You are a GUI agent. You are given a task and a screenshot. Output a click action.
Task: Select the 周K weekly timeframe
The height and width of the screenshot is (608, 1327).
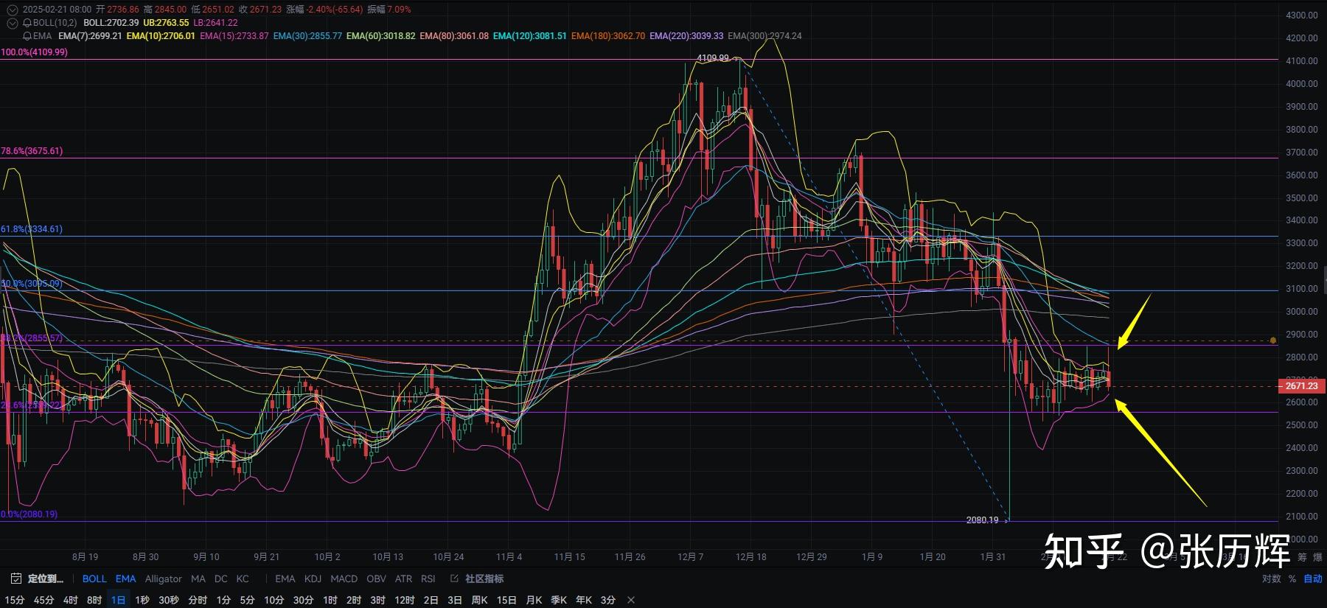pos(479,600)
